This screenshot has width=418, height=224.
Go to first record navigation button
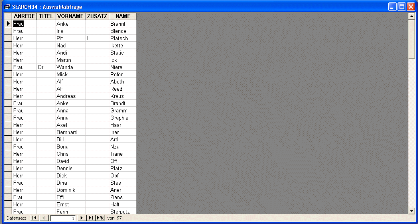tap(34, 218)
